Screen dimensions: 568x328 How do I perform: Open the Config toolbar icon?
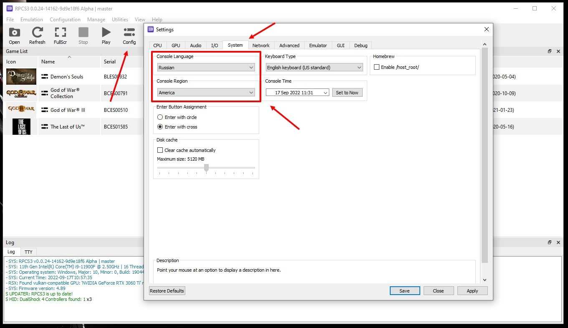129,33
